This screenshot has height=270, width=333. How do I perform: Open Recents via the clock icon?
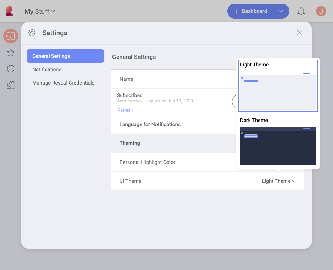point(11,69)
